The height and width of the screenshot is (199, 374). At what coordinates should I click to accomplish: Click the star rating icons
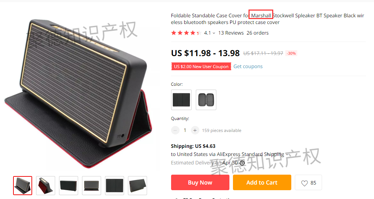(x=186, y=33)
